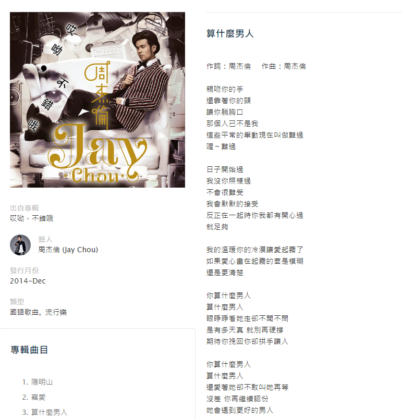Open album 哎呦，不錯哦 link
Image resolution: width=402 pixels, height=419 pixels.
[31, 218]
